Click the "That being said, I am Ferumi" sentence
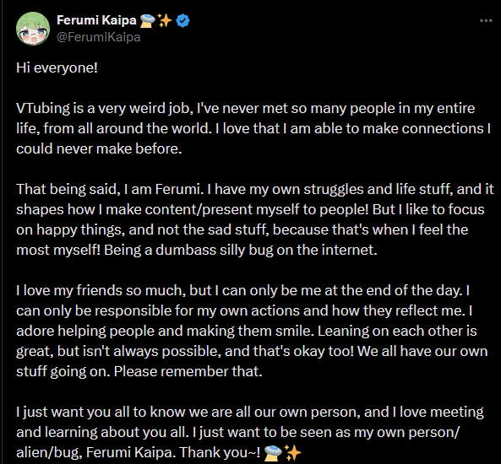 click(x=110, y=189)
